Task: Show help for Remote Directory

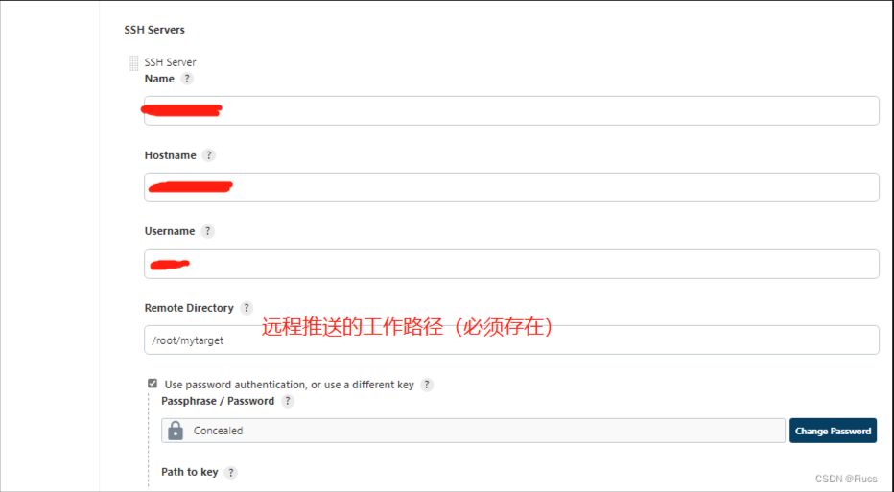Action: pyautogui.click(x=247, y=308)
